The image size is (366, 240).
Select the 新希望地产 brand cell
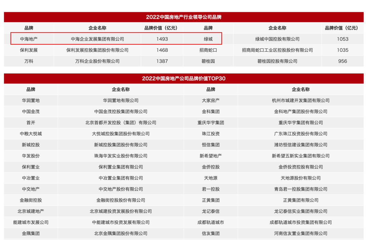coord(210,156)
